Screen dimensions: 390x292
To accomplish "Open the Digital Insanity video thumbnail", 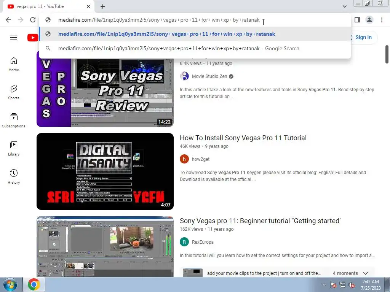I will click(x=105, y=171).
